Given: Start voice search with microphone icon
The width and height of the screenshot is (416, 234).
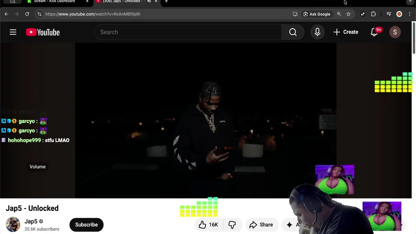Looking at the screenshot, I should pyautogui.click(x=318, y=32).
